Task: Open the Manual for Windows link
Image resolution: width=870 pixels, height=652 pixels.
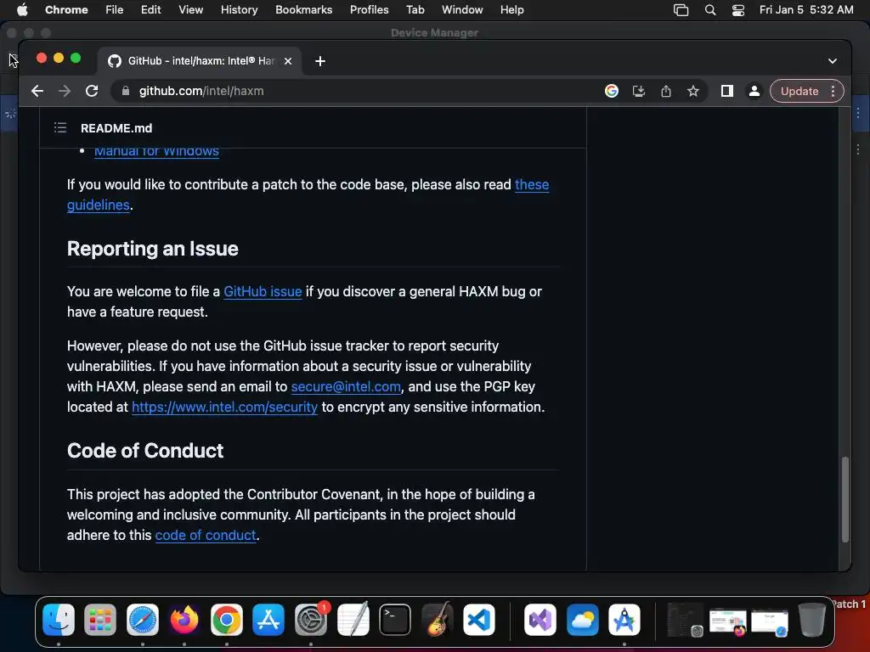Action: tap(156, 151)
